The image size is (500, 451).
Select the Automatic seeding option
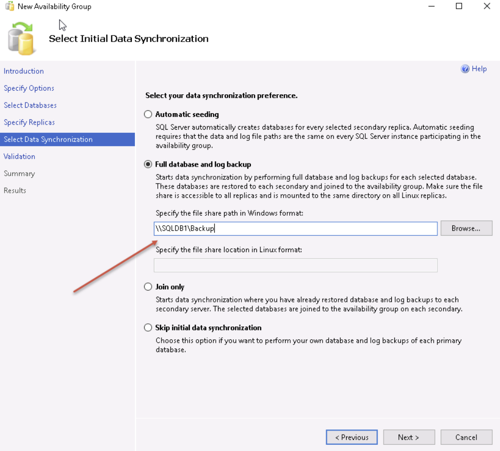148,114
